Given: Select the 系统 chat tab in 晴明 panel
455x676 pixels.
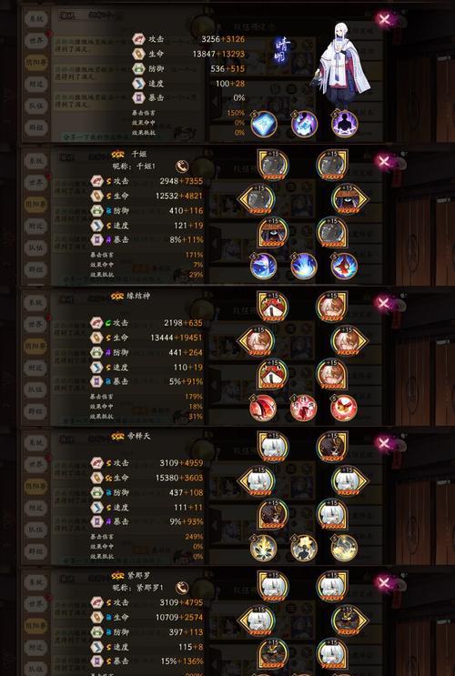Looking at the screenshot, I should pyautogui.click(x=35, y=19).
